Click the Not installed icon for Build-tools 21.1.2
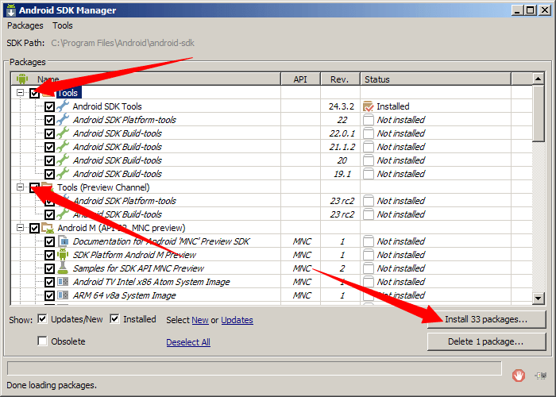Viewport: 556px width, 397px height. [x=368, y=146]
